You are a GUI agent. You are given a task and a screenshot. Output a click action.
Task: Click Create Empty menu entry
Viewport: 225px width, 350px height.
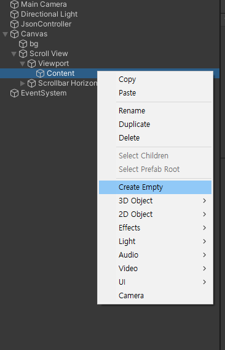(155, 187)
